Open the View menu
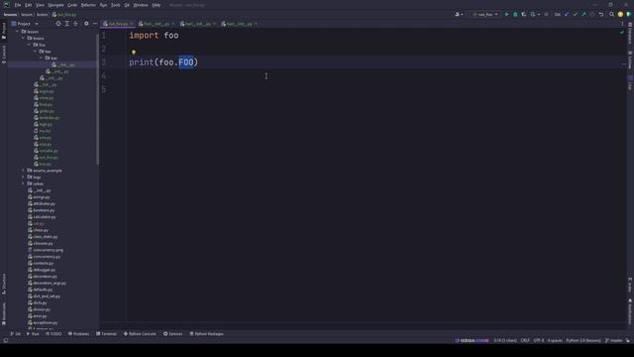The width and height of the screenshot is (634, 357). coord(40,5)
